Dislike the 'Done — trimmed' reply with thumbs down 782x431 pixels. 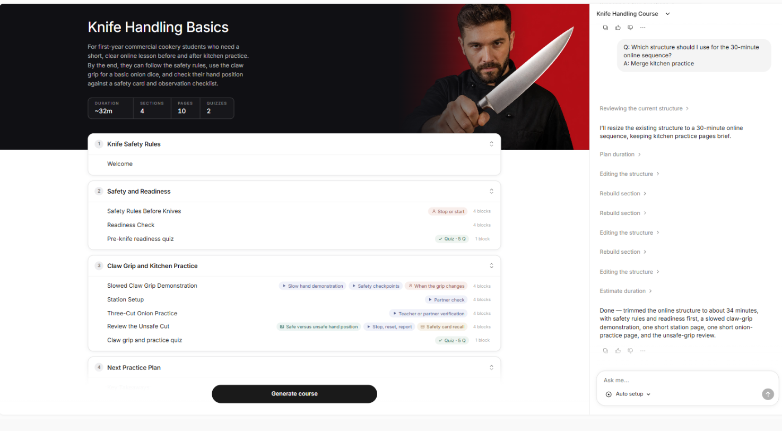(x=630, y=351)
